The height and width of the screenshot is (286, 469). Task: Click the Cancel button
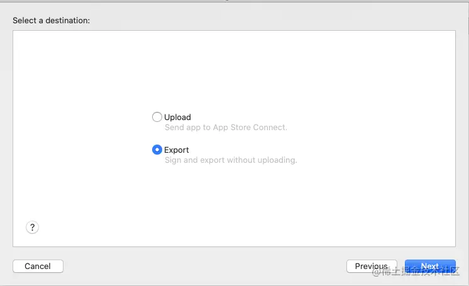tap(38, 267)
